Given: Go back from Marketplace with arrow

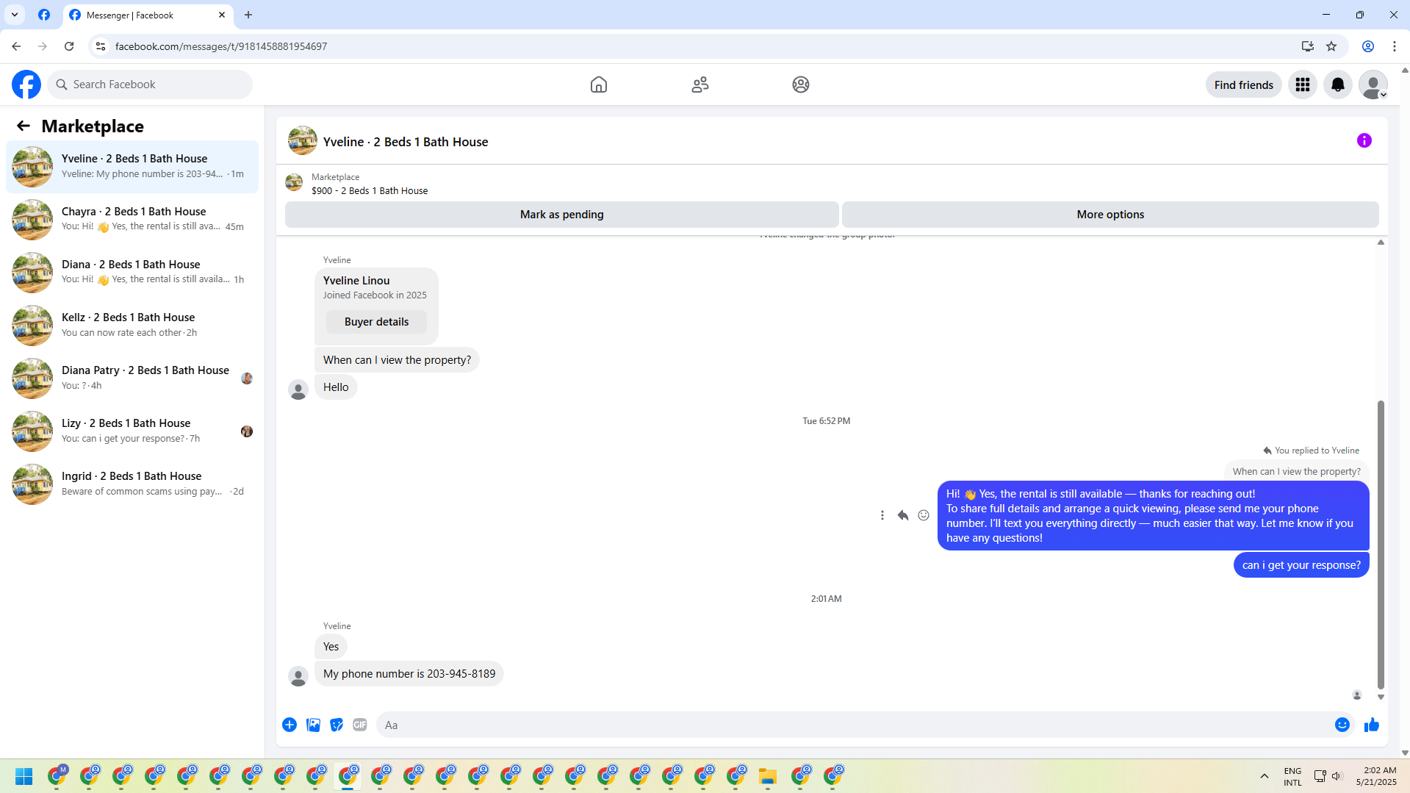Looking at the screenshot, I should 24,126.
